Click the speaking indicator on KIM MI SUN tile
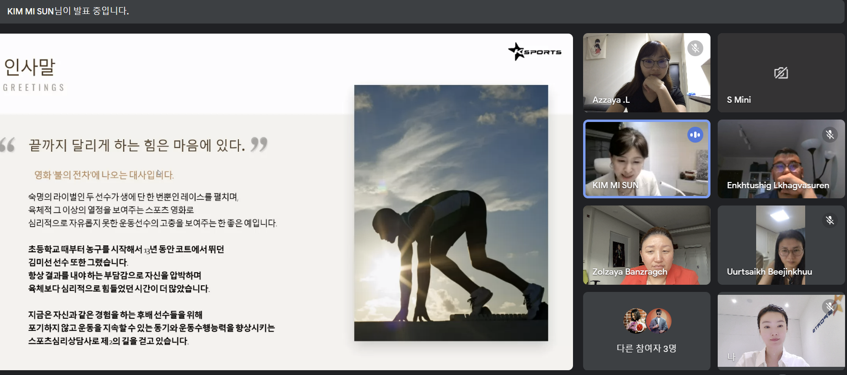Image resolution: width=847 pixels, height=375 pixels. pos(695,135)
